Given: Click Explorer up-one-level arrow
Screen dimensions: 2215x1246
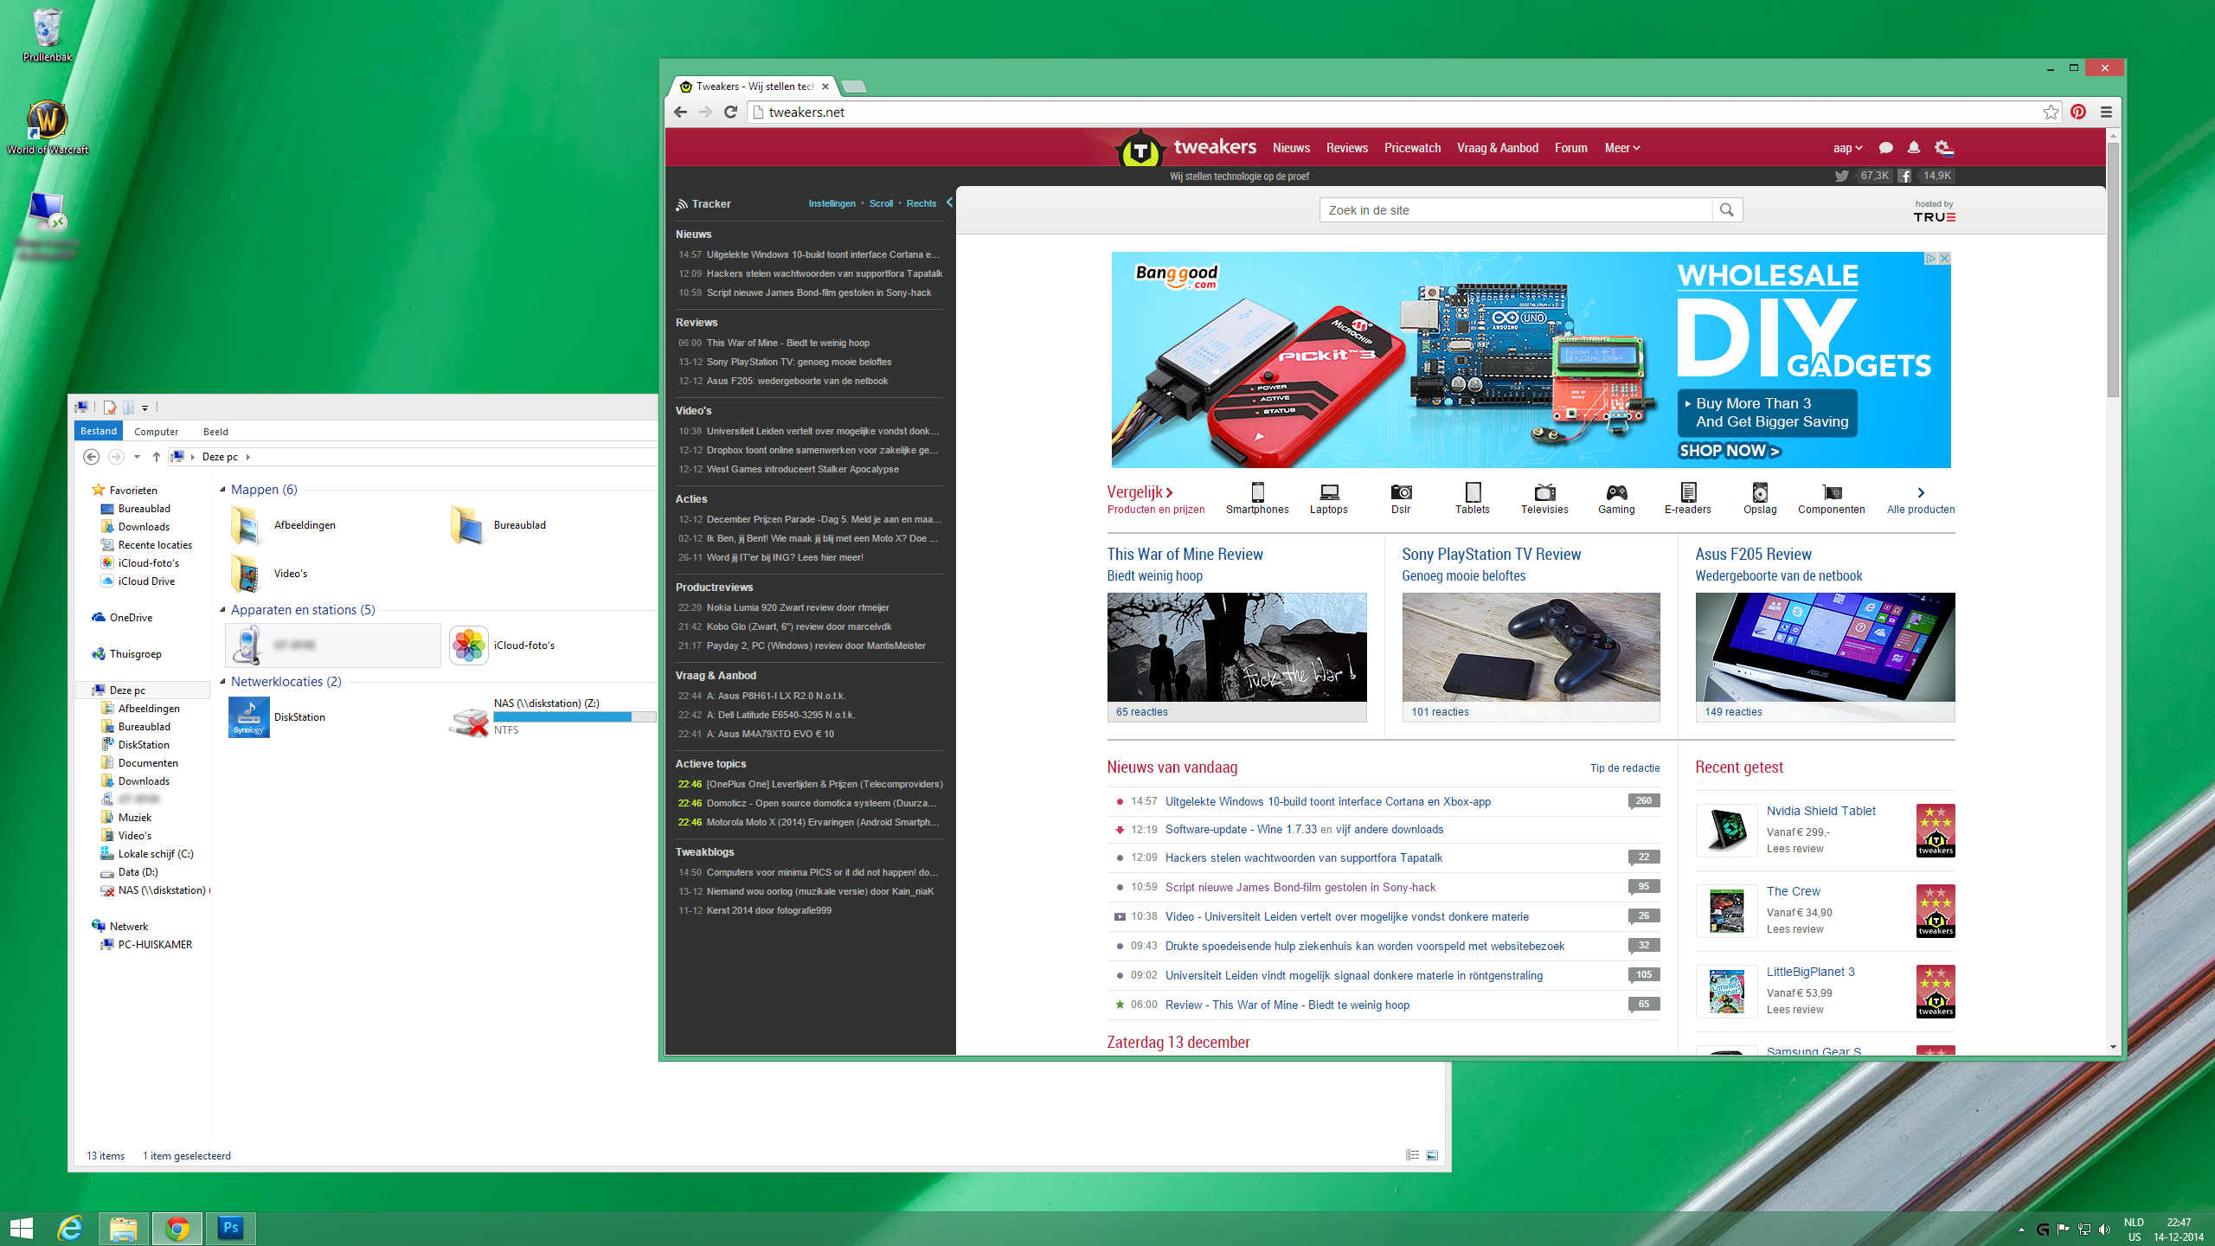Looking at the screenshot, I should (157, 457).
